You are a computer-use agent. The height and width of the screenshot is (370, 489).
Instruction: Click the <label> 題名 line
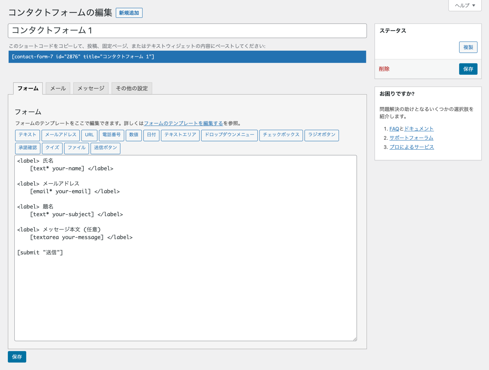pyautogui.click(x=35, y=206)
